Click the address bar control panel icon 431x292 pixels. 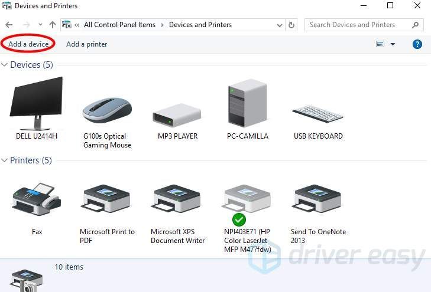67,25
